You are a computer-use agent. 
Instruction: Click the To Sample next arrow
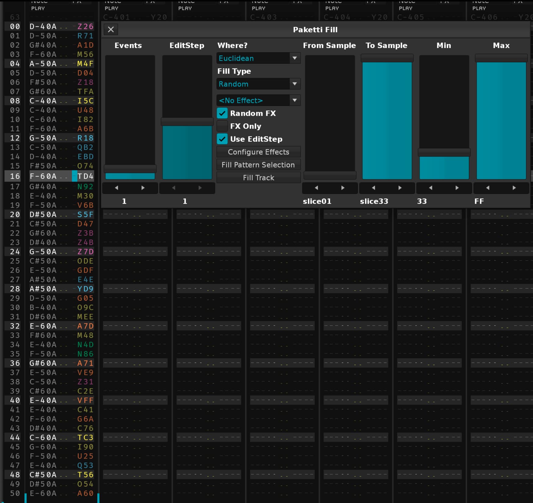point(400,188)
